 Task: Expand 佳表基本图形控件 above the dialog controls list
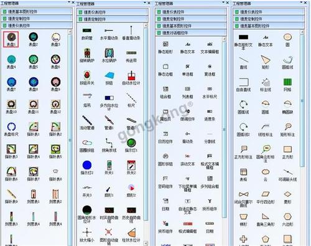pyautogui.click(x=191, y=26)
